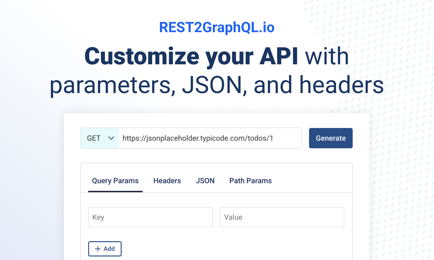
Task: Select the Path Params tab
Action: pyautogui.click(x=250, y=181)
